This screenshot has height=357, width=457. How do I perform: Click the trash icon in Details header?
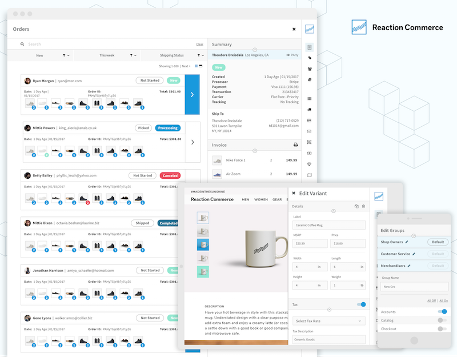point(363,206)
